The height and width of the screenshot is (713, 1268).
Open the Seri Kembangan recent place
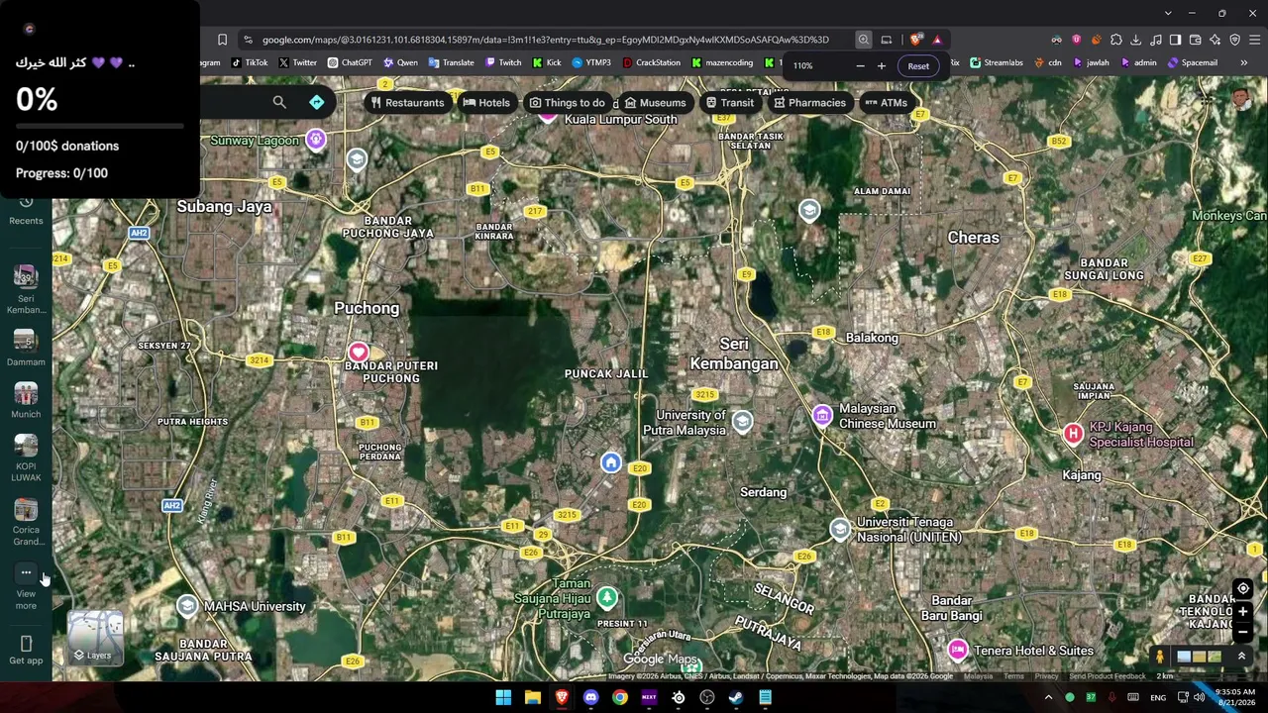pos(26,289)
